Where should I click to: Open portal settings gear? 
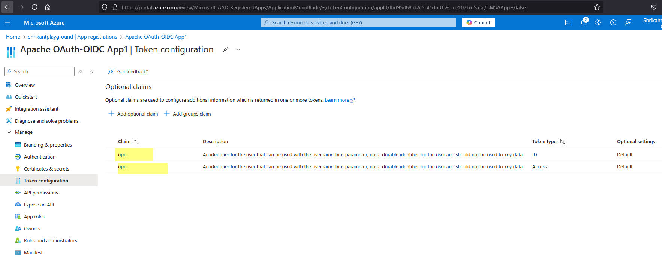598,22
